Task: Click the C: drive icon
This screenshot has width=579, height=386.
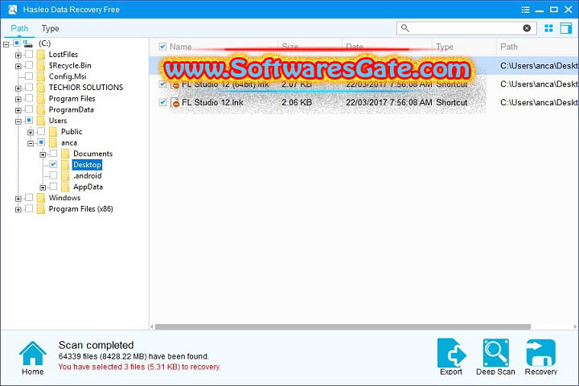Action: pyautogui.click(x=27, y=43)
